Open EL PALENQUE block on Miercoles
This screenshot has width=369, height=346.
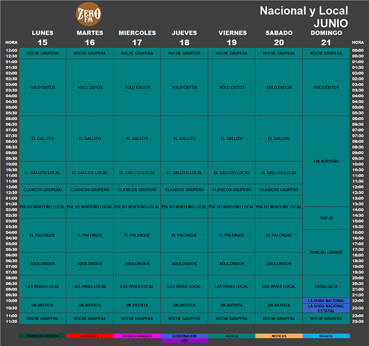coord(137,235)
